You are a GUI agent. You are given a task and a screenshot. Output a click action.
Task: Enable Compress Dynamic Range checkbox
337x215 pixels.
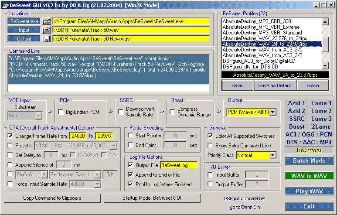click(x=172, y=112)
